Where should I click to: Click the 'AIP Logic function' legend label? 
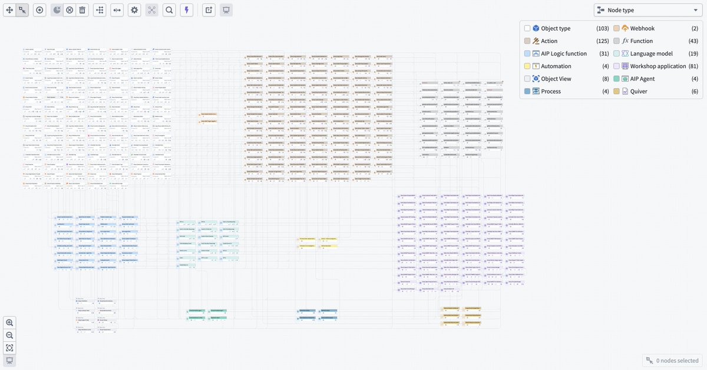564,54
